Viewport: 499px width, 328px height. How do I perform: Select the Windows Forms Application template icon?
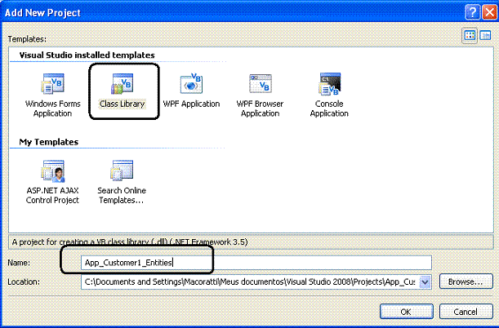tap(53, 83)
